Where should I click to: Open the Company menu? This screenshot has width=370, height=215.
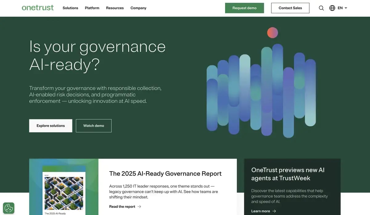tap(138, 8)
